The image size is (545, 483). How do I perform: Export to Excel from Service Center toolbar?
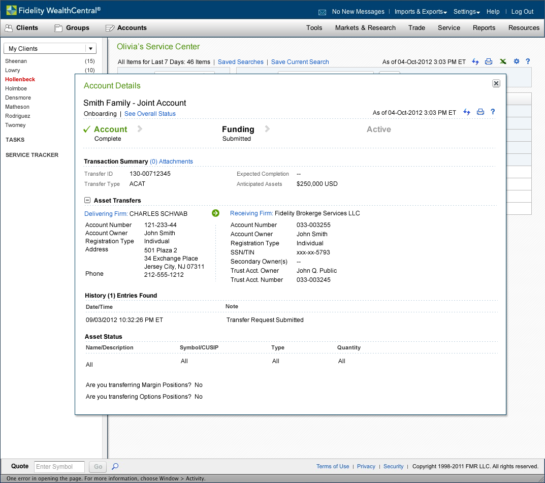(x=502, y=61)
